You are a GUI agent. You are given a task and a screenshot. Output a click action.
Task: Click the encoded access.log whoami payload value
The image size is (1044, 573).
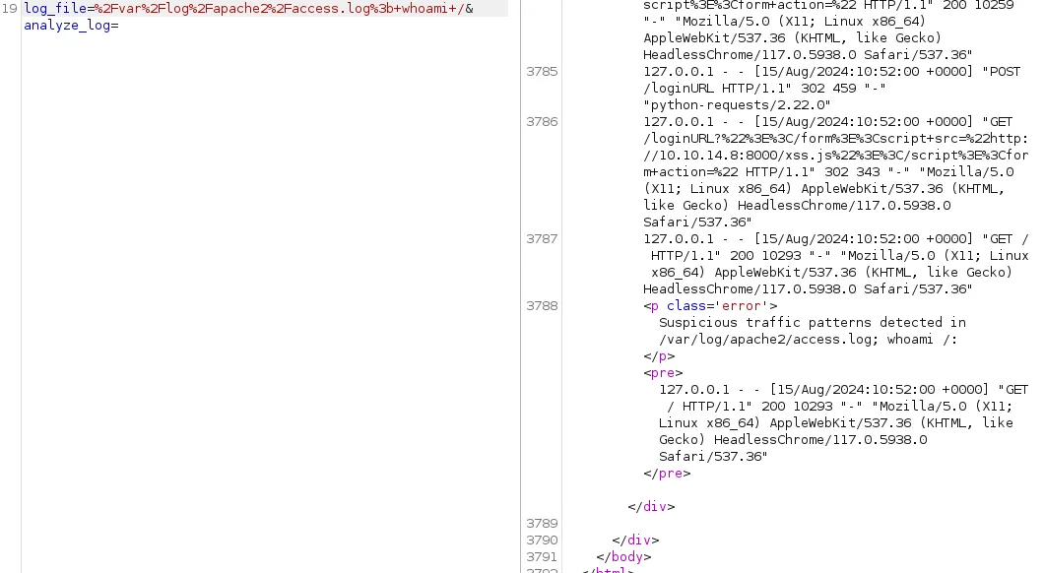click(x=280, y=9)
